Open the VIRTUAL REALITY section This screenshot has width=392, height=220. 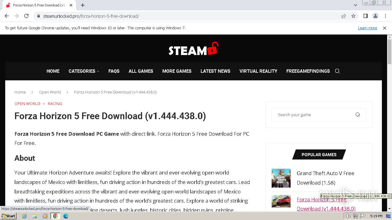(x=258, y=71)
